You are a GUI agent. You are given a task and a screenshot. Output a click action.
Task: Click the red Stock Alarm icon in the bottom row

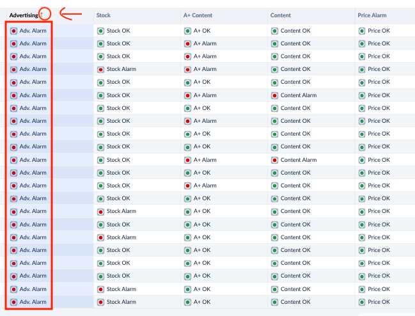pos(100,302)
